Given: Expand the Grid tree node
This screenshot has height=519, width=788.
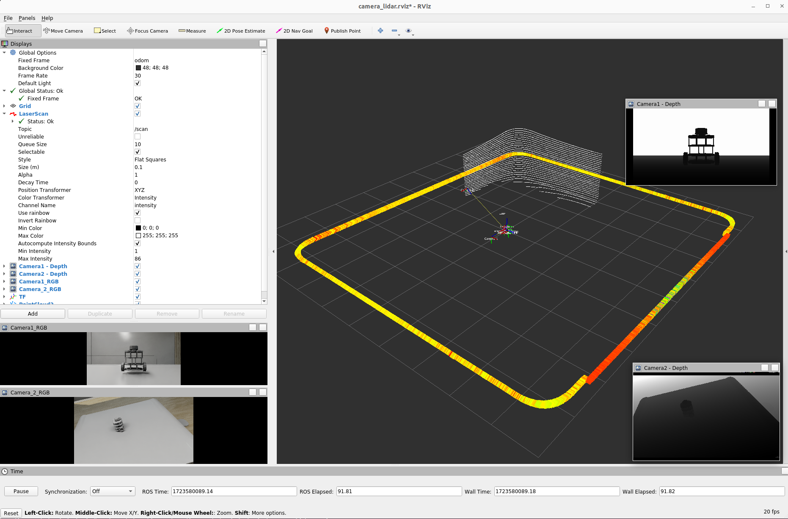Looking at the screenshot, I should pyautogui.click(x=4, y=106).
